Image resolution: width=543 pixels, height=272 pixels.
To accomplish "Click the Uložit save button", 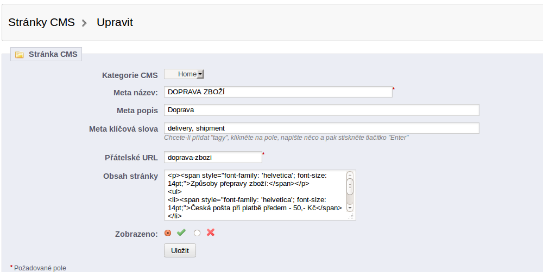I will pos(180,250).
